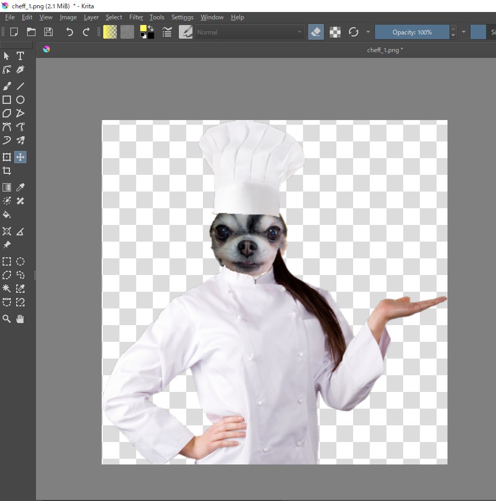The height and width of the screenshot is (501, 496).
Task: Select the Ellipse tool
Action: pyautogui.click(x=20, y=100)
